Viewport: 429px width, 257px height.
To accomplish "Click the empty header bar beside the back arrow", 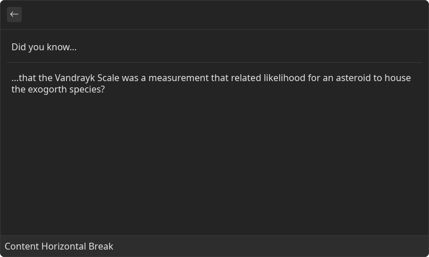I will 224,14.
